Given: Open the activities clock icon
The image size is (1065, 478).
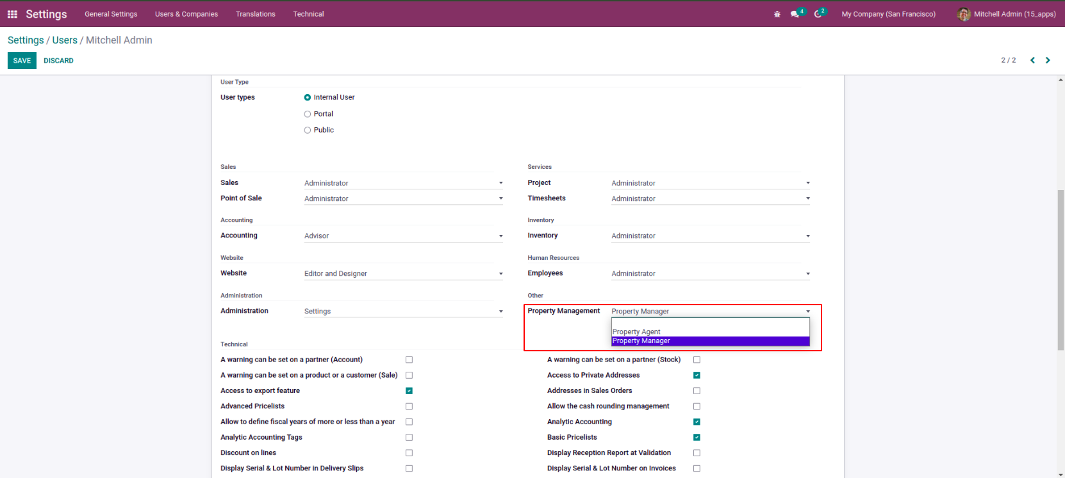Looking at the screenshot, I should click(x=818, y=14).
